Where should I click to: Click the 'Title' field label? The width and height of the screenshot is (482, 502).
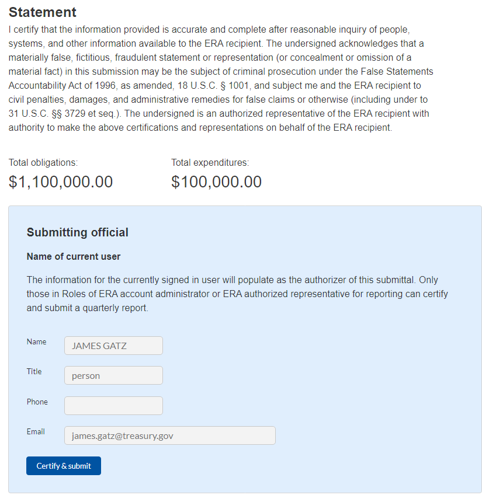coord(34,371)
